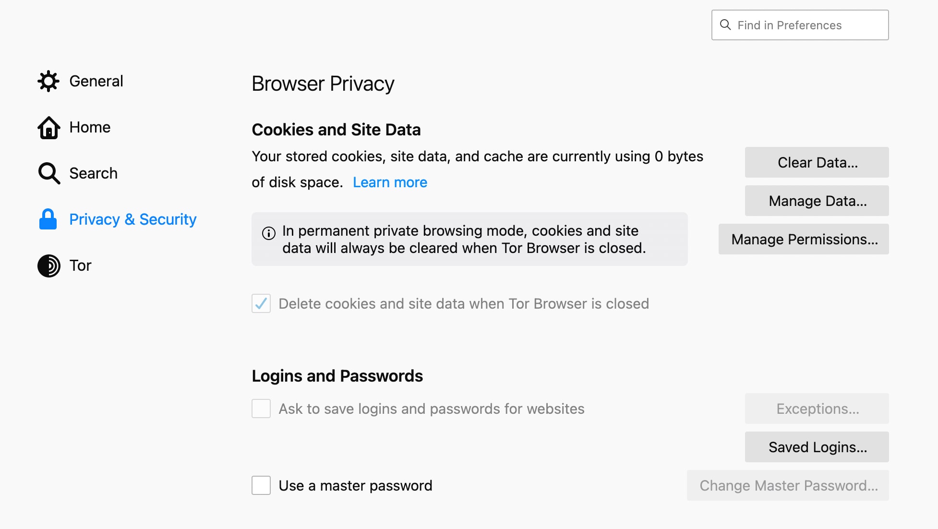Click the preferences search magnifier icon
The height and width of the screenshot is (529, 938).
[x=726, y=25]
